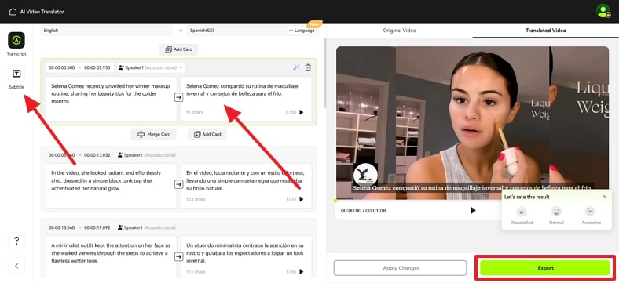Click the transcript list vertical scrollbar
619x283 pixels.
[325, 73]
